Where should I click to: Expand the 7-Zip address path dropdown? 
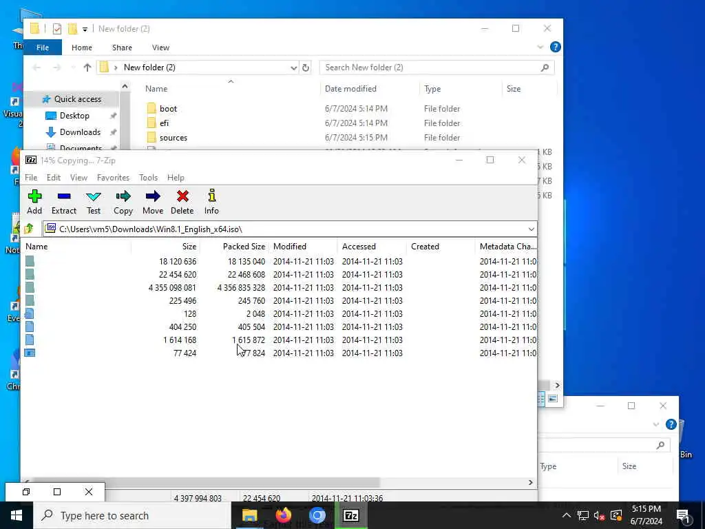[531, 229]
